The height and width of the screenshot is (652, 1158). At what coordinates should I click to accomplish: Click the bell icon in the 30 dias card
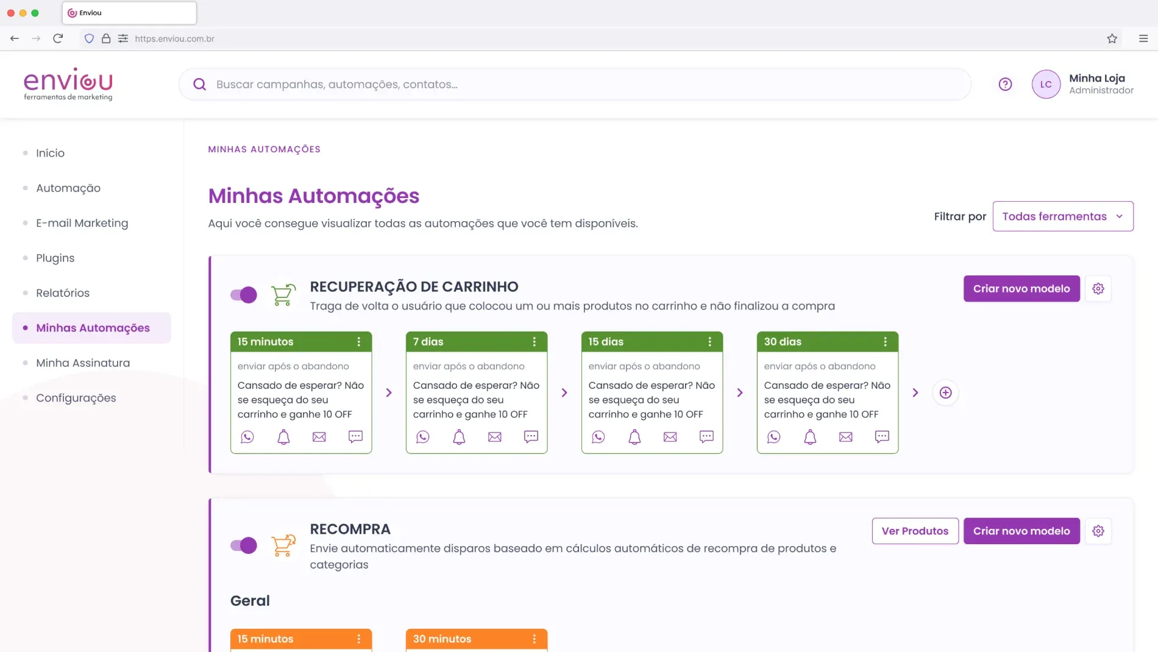click(x=810, y=437)
